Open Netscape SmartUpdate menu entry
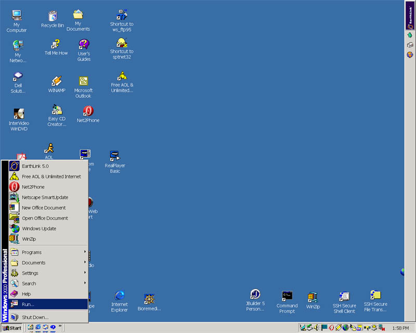This screenshot has width=416, height=333. click(x=48, y=197)
